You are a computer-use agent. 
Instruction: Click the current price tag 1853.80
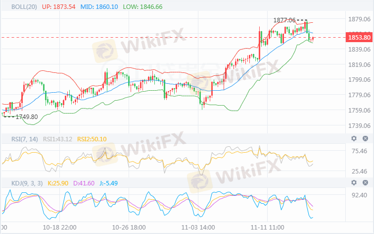click(x=359, y=38)
